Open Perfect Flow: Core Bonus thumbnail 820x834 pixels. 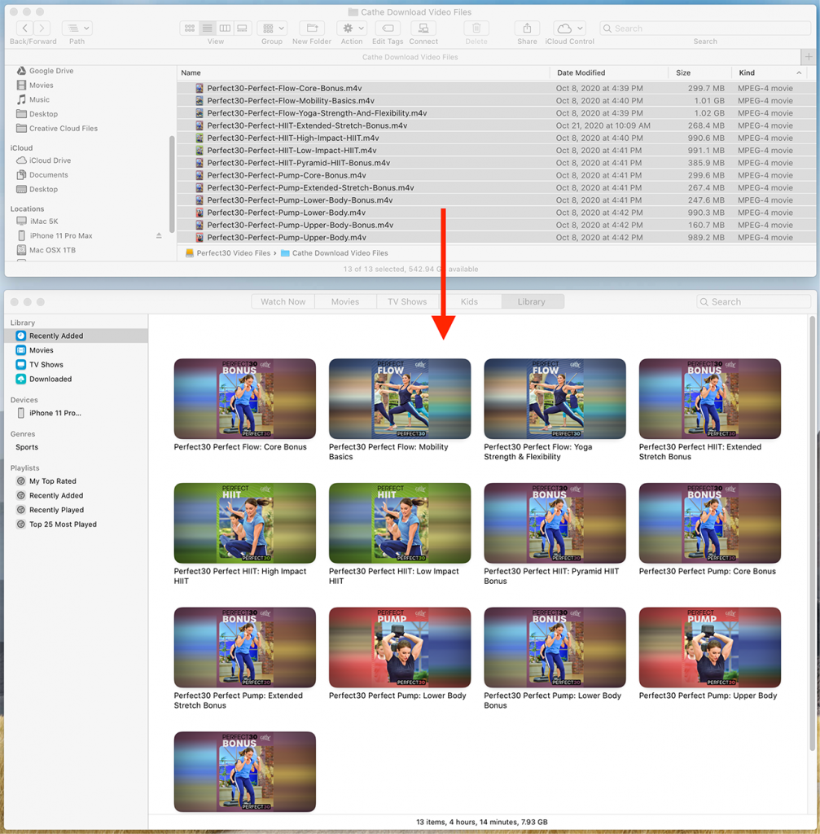click(244, 399)
